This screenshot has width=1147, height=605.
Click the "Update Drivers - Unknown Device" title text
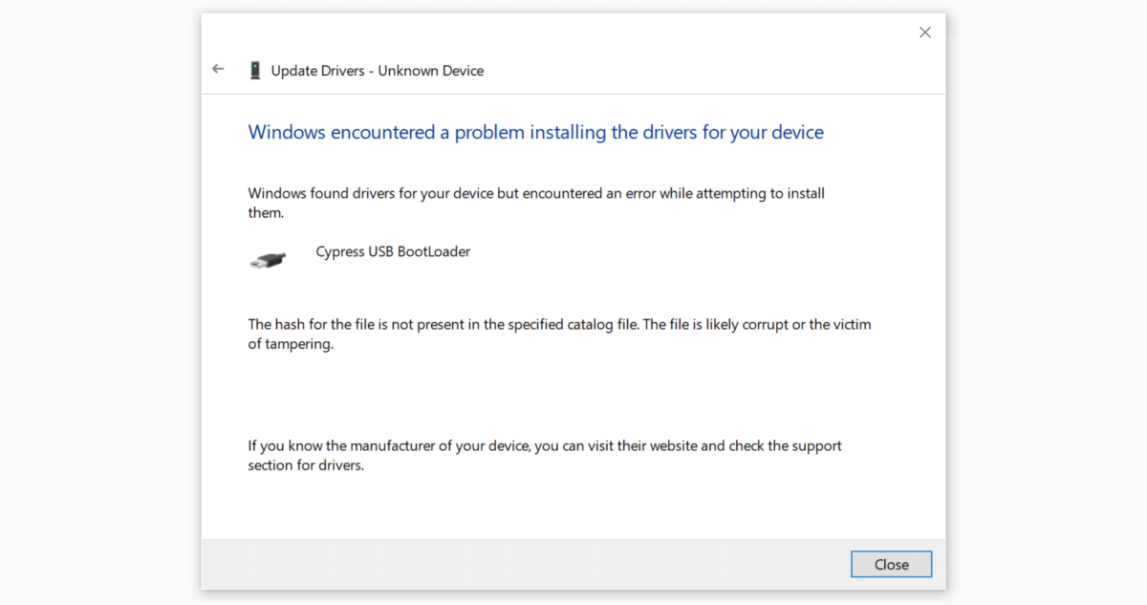[378, 71]
